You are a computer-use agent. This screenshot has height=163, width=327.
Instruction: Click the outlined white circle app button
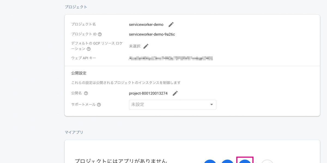point(267,161)
